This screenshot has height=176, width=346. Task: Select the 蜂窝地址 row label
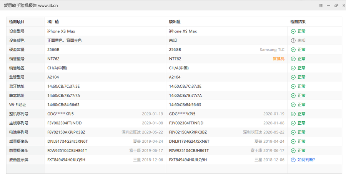pyautogui.click(x=17, y=96)
